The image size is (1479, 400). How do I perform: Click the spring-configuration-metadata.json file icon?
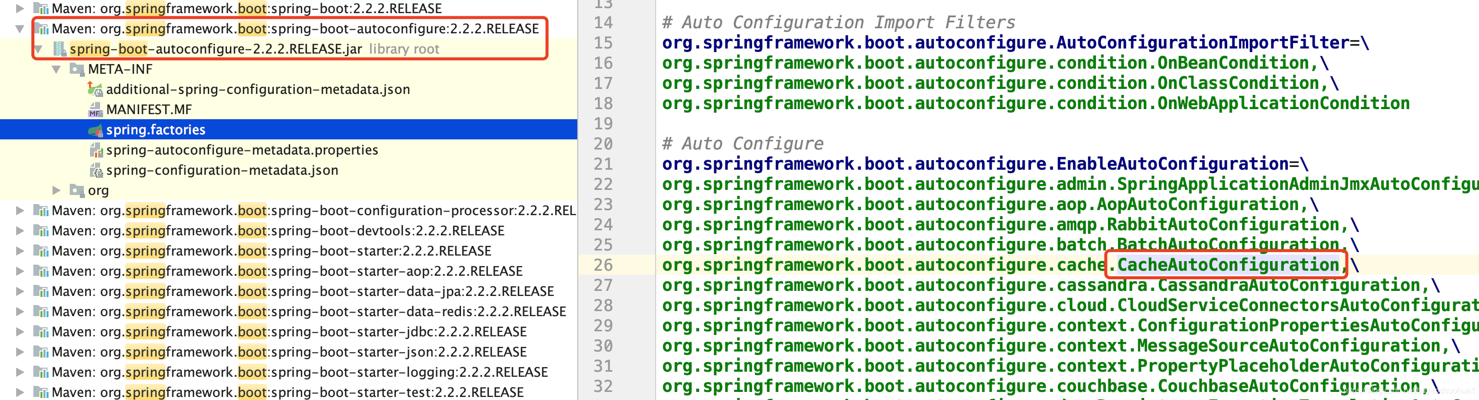pyautogui.click(x=96, y=170)
